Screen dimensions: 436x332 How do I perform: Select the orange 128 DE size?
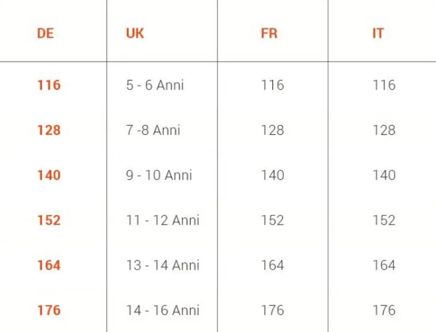[x=49, y=131]
